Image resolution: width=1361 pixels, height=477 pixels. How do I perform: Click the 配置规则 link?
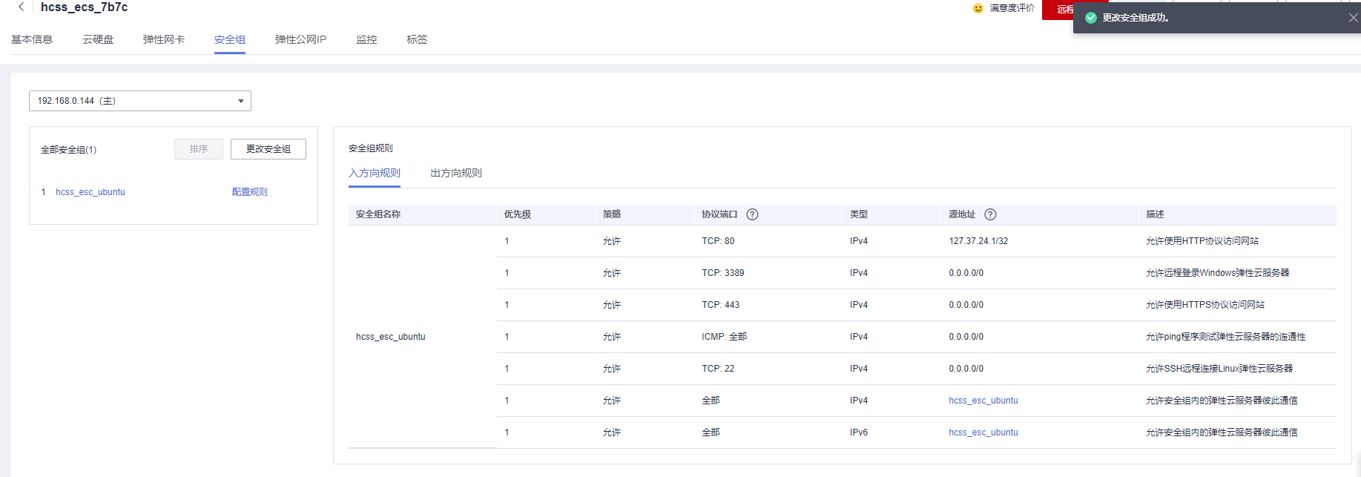(x=250, y=192)
